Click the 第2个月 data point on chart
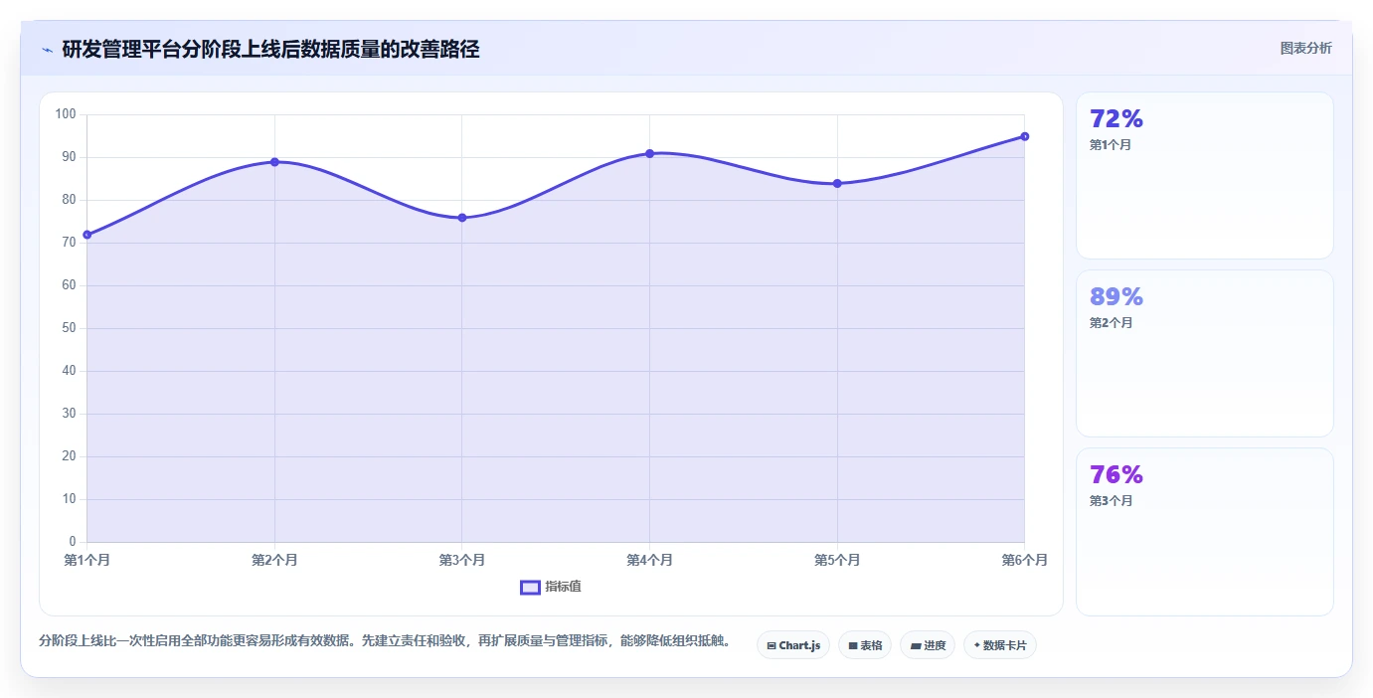The width and height of the screenshot is (1373, 698). (274, 162)
